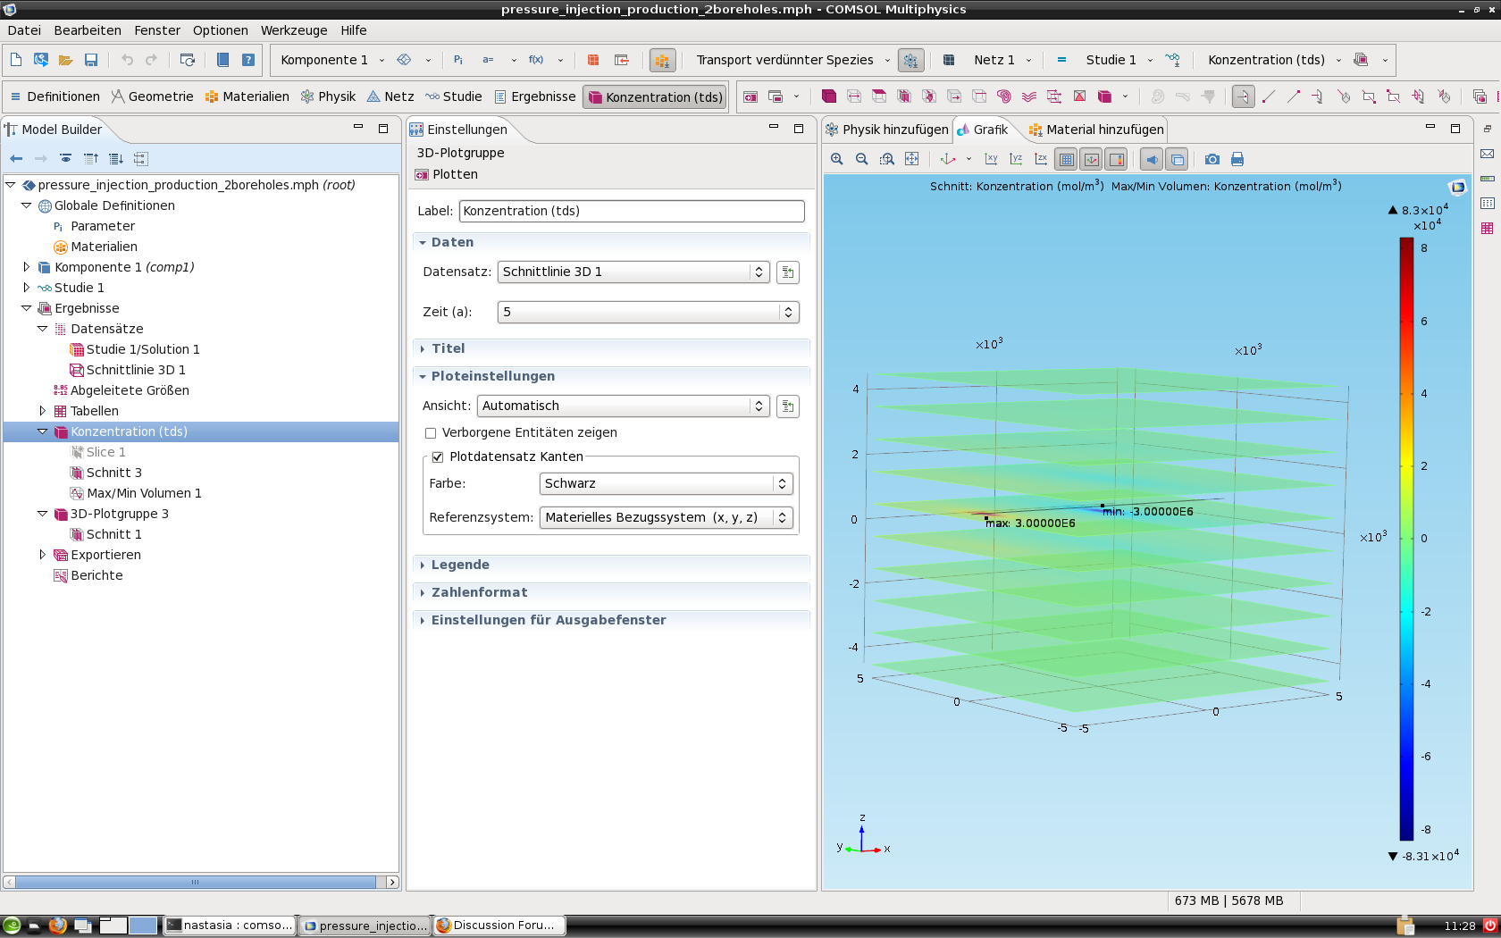Screen dimensions: 1501x938
Task: Click the print icon in Grafik toolbar
Action: click(x=1237, y=159)
